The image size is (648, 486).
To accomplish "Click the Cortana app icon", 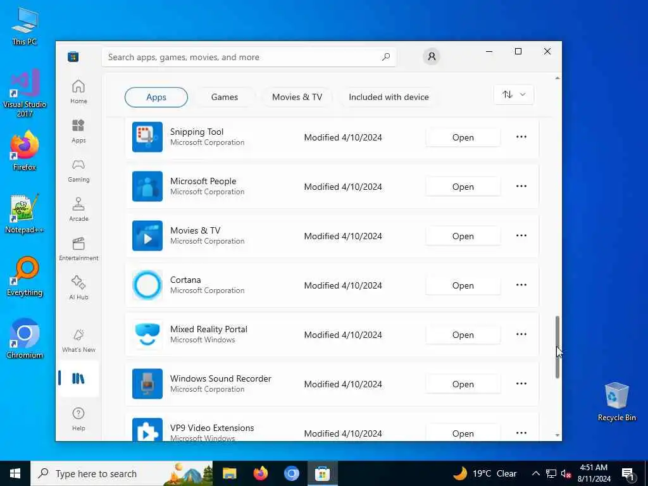I will tap(147, 285).
